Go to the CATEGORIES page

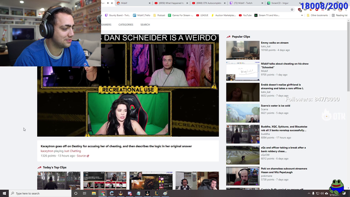[x=126, y=25]
